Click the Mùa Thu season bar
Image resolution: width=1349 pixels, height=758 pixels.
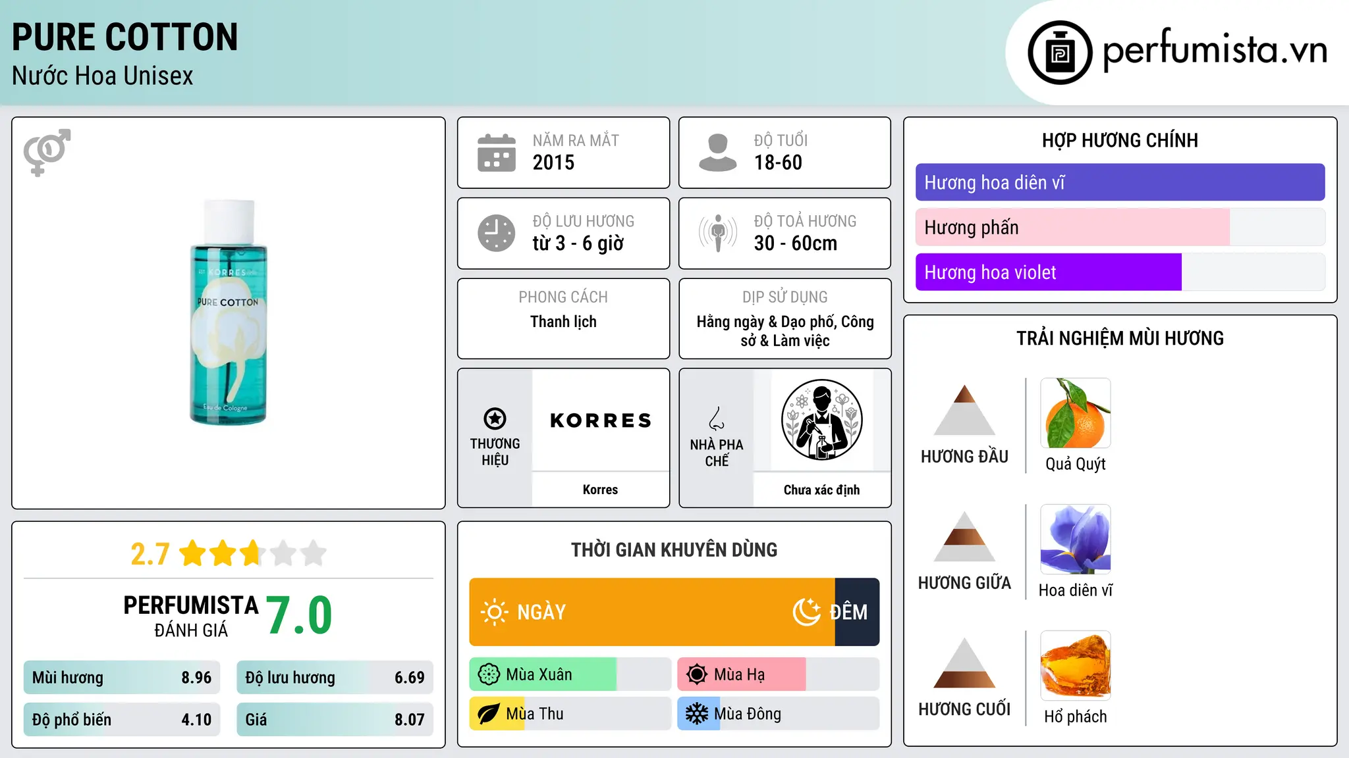pos(570,714)
